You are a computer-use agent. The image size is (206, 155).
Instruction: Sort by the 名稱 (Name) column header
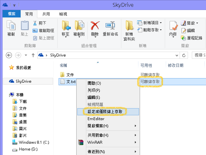(63, 65)
